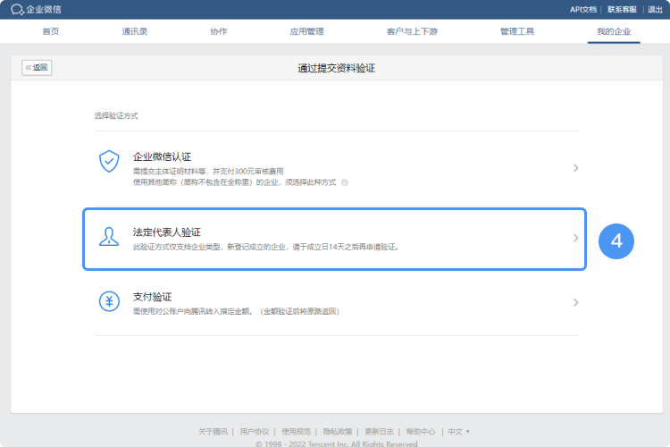Open the 中文 language dropdown
Screen dimensions: 670x447
(459, 431)
